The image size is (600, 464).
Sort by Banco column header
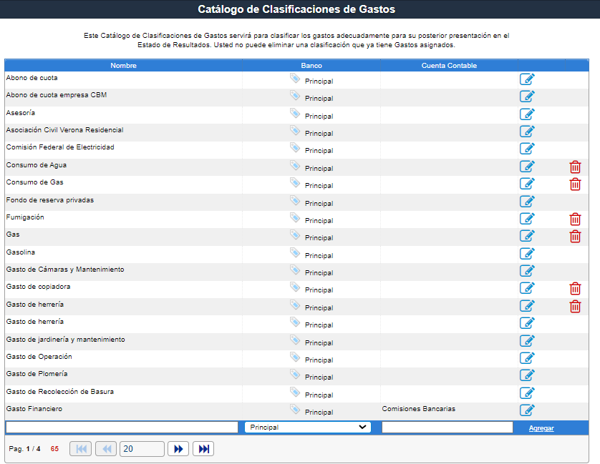311,66
